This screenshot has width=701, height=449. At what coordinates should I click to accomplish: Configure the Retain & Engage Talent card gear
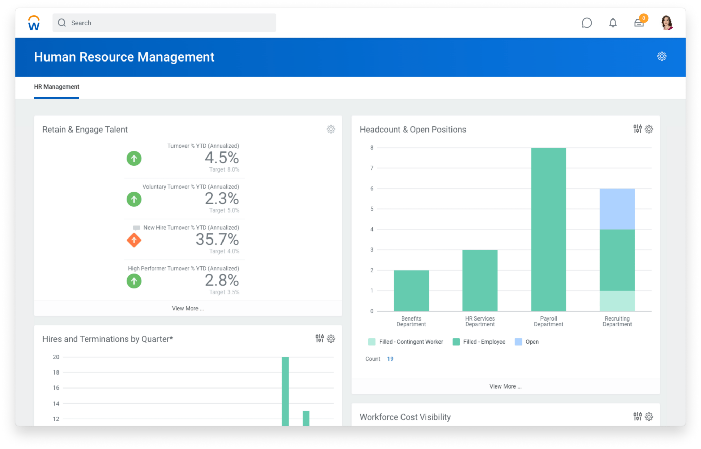tap(331, 129)
